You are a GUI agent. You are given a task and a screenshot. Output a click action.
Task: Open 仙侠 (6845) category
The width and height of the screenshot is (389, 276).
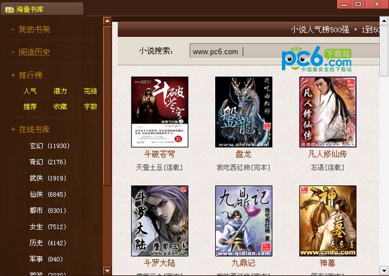[x=48, y=195]
